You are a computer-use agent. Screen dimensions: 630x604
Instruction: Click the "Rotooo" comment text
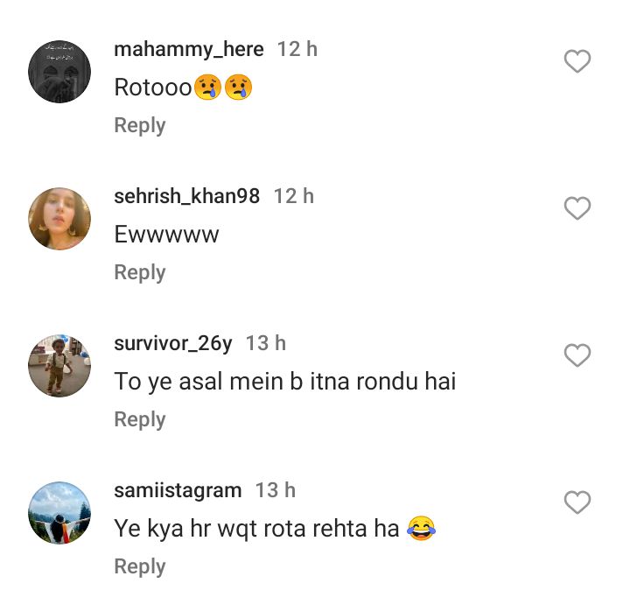153,88
